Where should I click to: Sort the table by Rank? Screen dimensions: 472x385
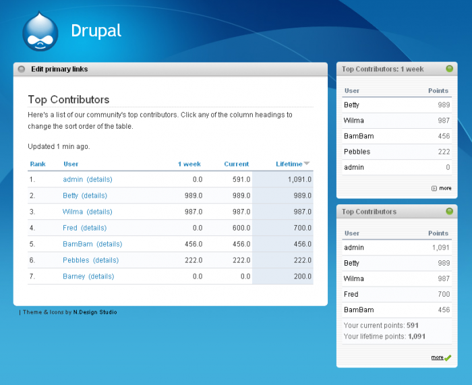(38, 164)
